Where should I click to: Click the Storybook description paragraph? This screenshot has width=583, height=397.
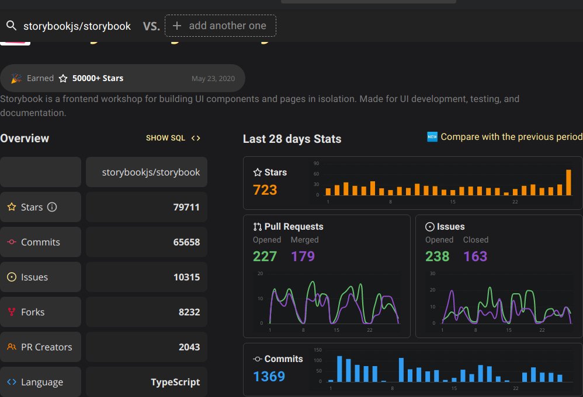click(259, 106)
